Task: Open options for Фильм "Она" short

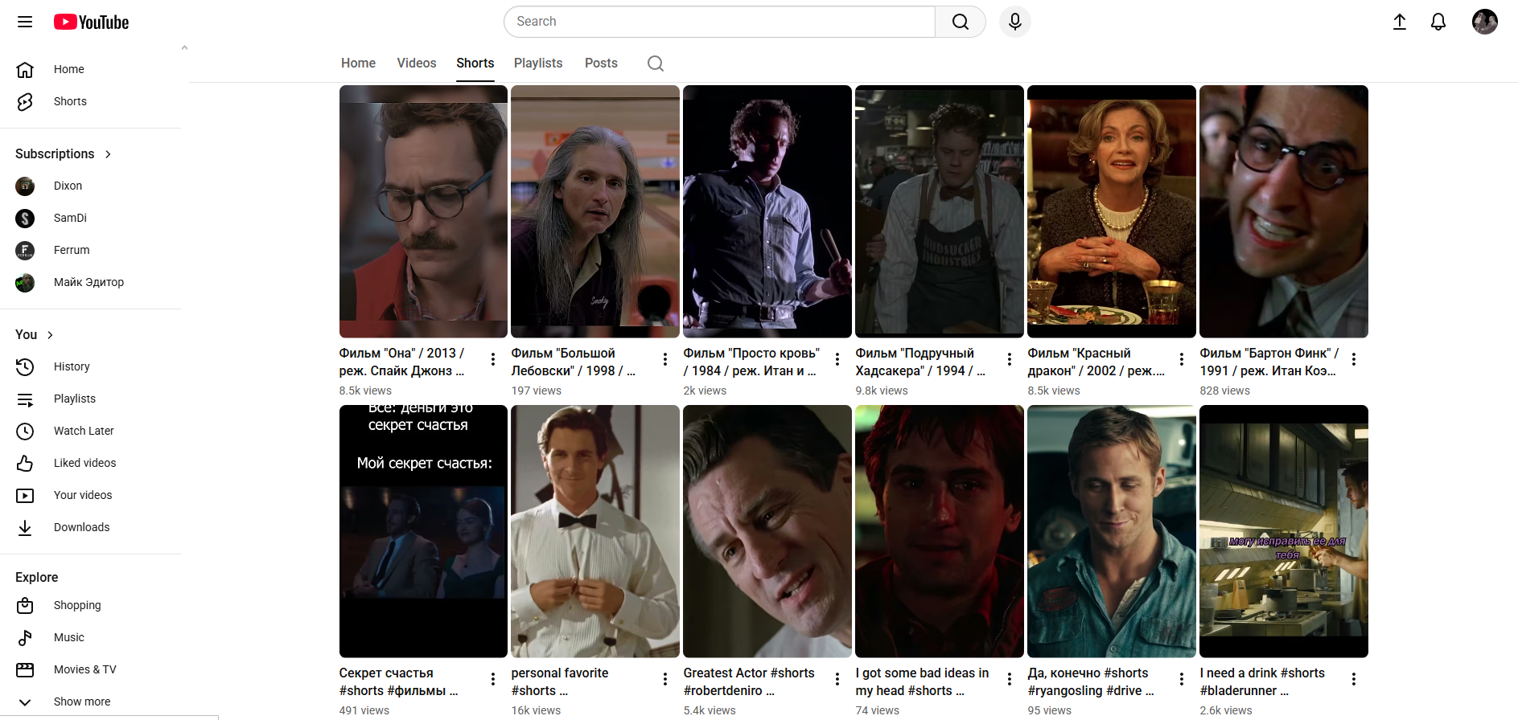Action: [x=493, y=359]
